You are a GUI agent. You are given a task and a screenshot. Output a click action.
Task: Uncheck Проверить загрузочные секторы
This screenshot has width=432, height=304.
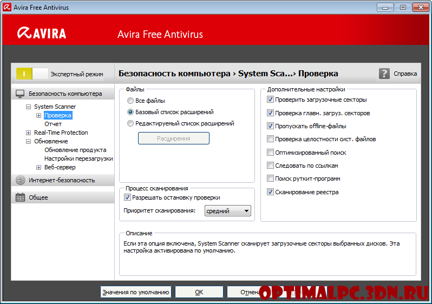pos(270,100)
